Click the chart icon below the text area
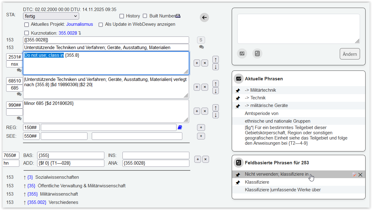This screenshot has height=210, width=372. tap(242, 54)
